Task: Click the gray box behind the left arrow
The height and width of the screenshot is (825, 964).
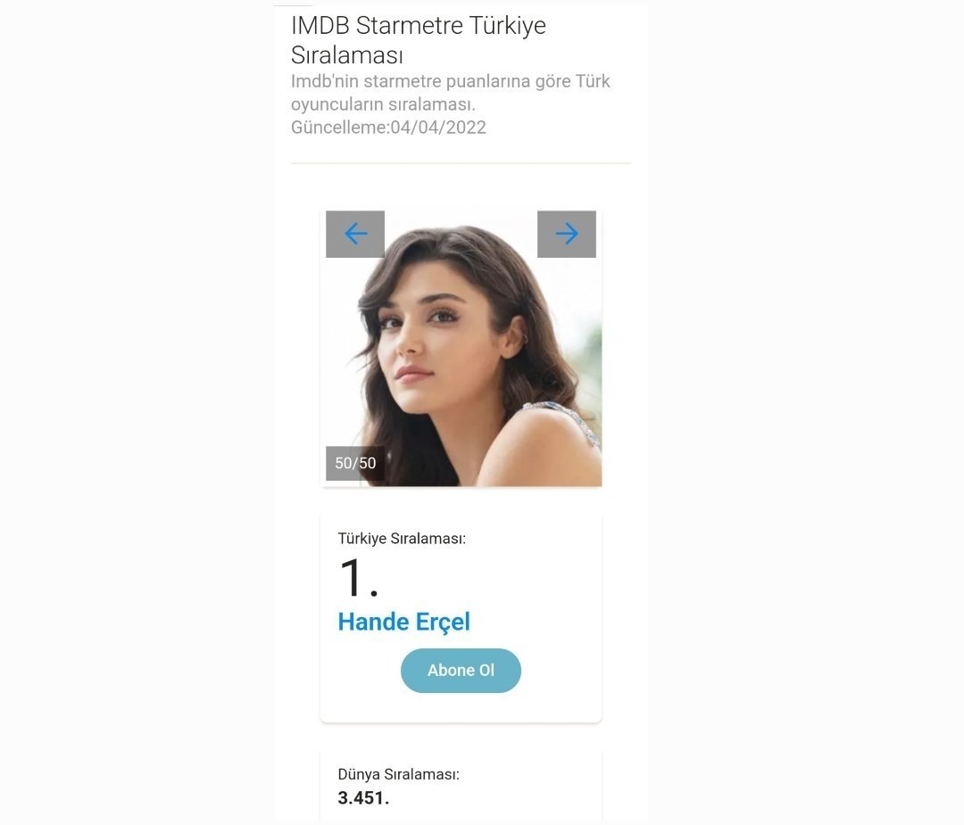Action: pos(336,247)
